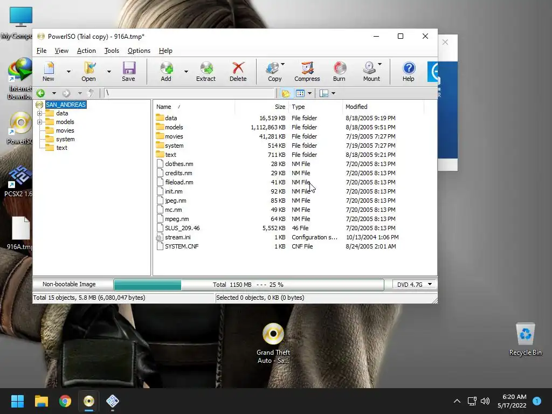Select PCSX2 1.6 desktop shortcut

pos(19,181)
